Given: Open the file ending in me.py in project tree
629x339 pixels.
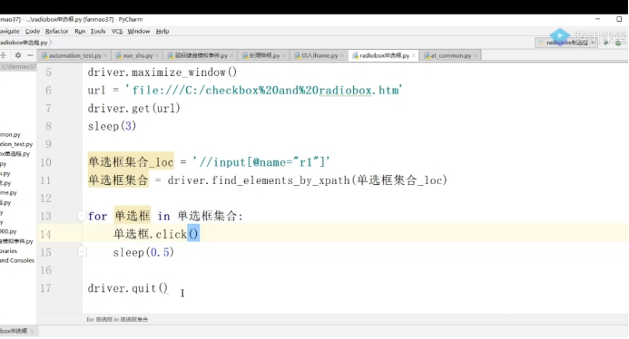Looking at the screenshot, I should (x=8, y=193).
